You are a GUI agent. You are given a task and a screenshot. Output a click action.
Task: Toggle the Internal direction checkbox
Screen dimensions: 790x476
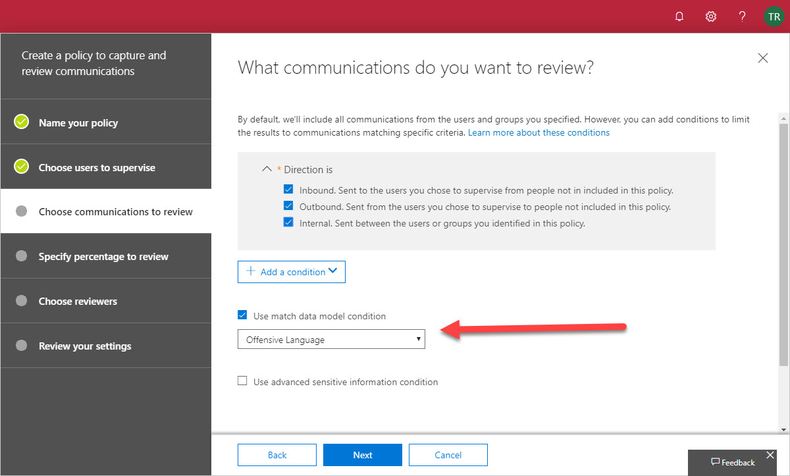point(288,223)
